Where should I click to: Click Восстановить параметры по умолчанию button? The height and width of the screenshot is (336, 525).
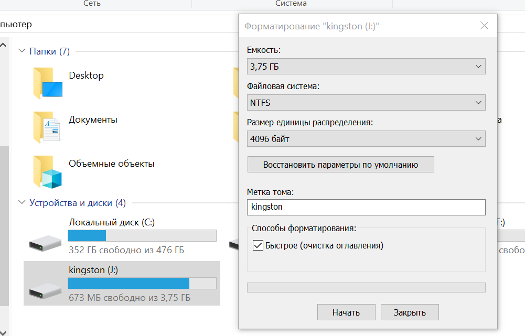point(340,165)
